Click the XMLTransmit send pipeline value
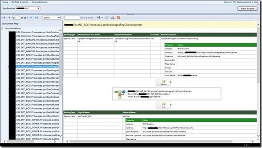Image resolution: width=262 pixels, height=148 pixels. pos(164,132)
